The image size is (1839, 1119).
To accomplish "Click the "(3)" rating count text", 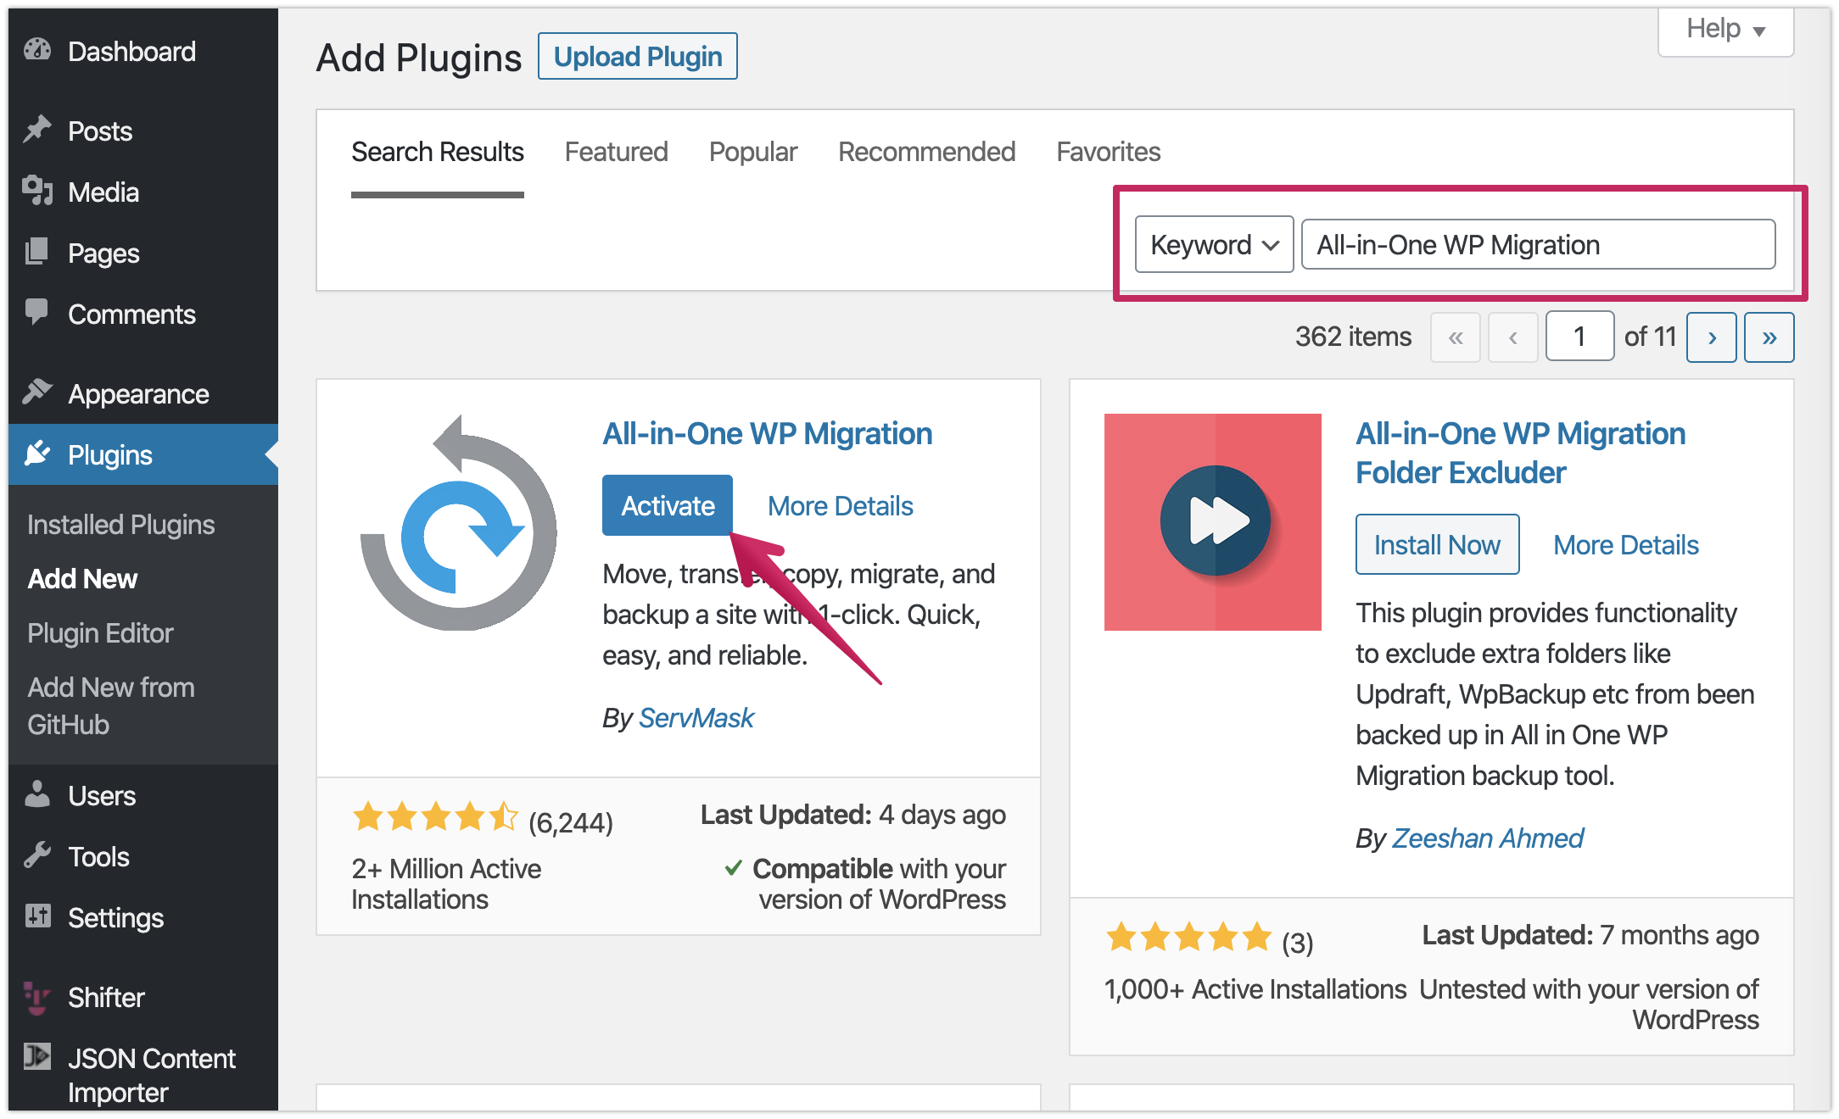I will pyautogui.click(x=1297, y=942).
